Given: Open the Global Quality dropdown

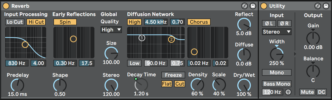Looking at the screenshot, I should (x=111, y=30).
